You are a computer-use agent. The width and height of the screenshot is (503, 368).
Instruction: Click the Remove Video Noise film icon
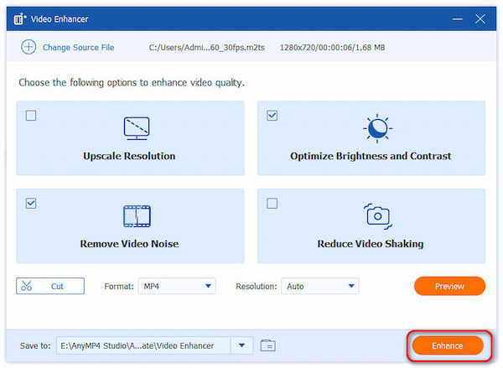click(x=136, y=215)
